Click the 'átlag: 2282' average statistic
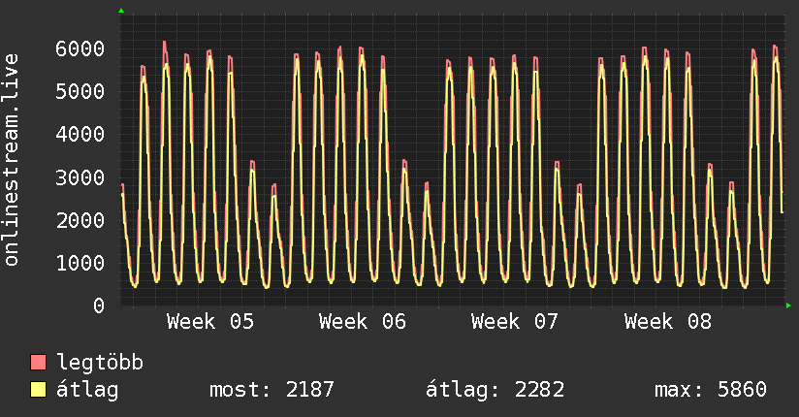The width and height of the screenshot is (799, 417). 495,390
